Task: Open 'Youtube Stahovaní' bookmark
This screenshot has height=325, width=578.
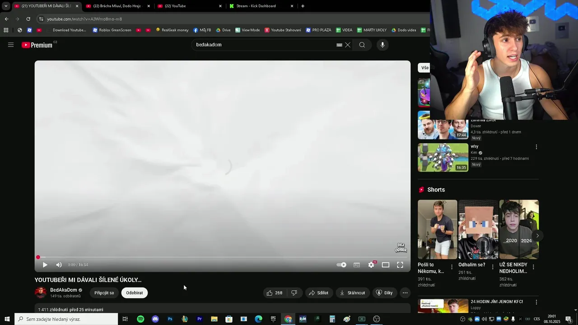Action: 283,30
